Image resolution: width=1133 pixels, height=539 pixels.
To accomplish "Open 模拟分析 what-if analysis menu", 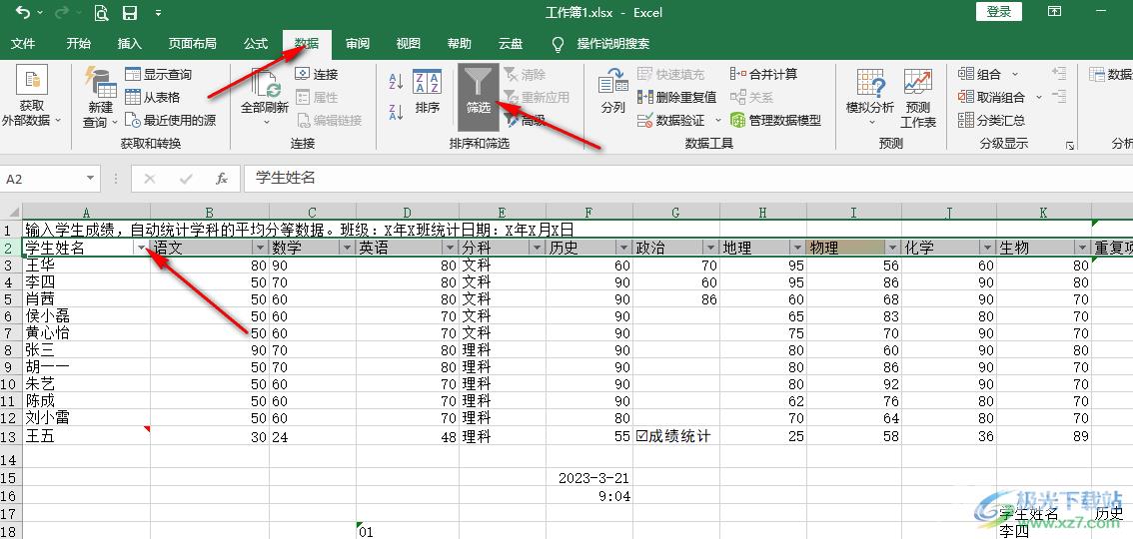I will click(870, 97).
